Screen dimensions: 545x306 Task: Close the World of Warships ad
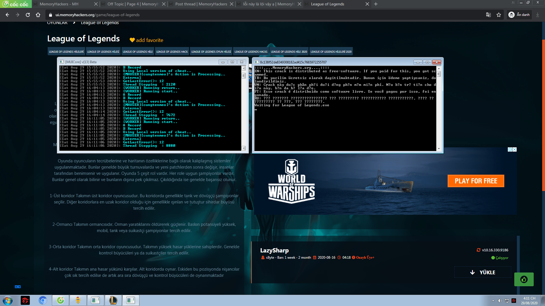point(515,150)
